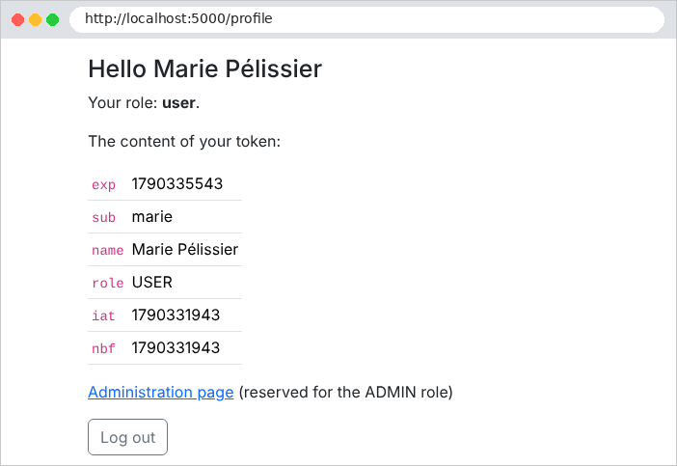Select the sub token key label
Image resolution: width=677 pixels, height=466 pixels.
[x=103, y=217]
